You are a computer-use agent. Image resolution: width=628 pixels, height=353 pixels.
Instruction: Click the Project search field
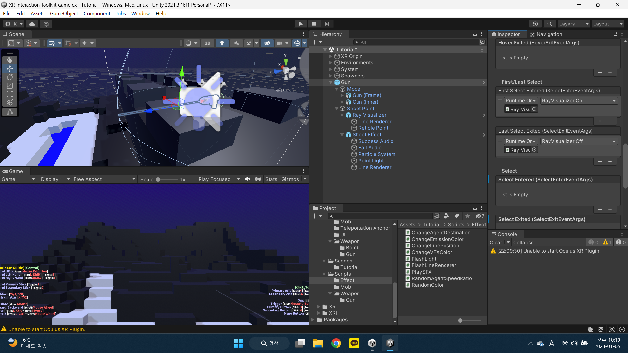tap(380, 216)
